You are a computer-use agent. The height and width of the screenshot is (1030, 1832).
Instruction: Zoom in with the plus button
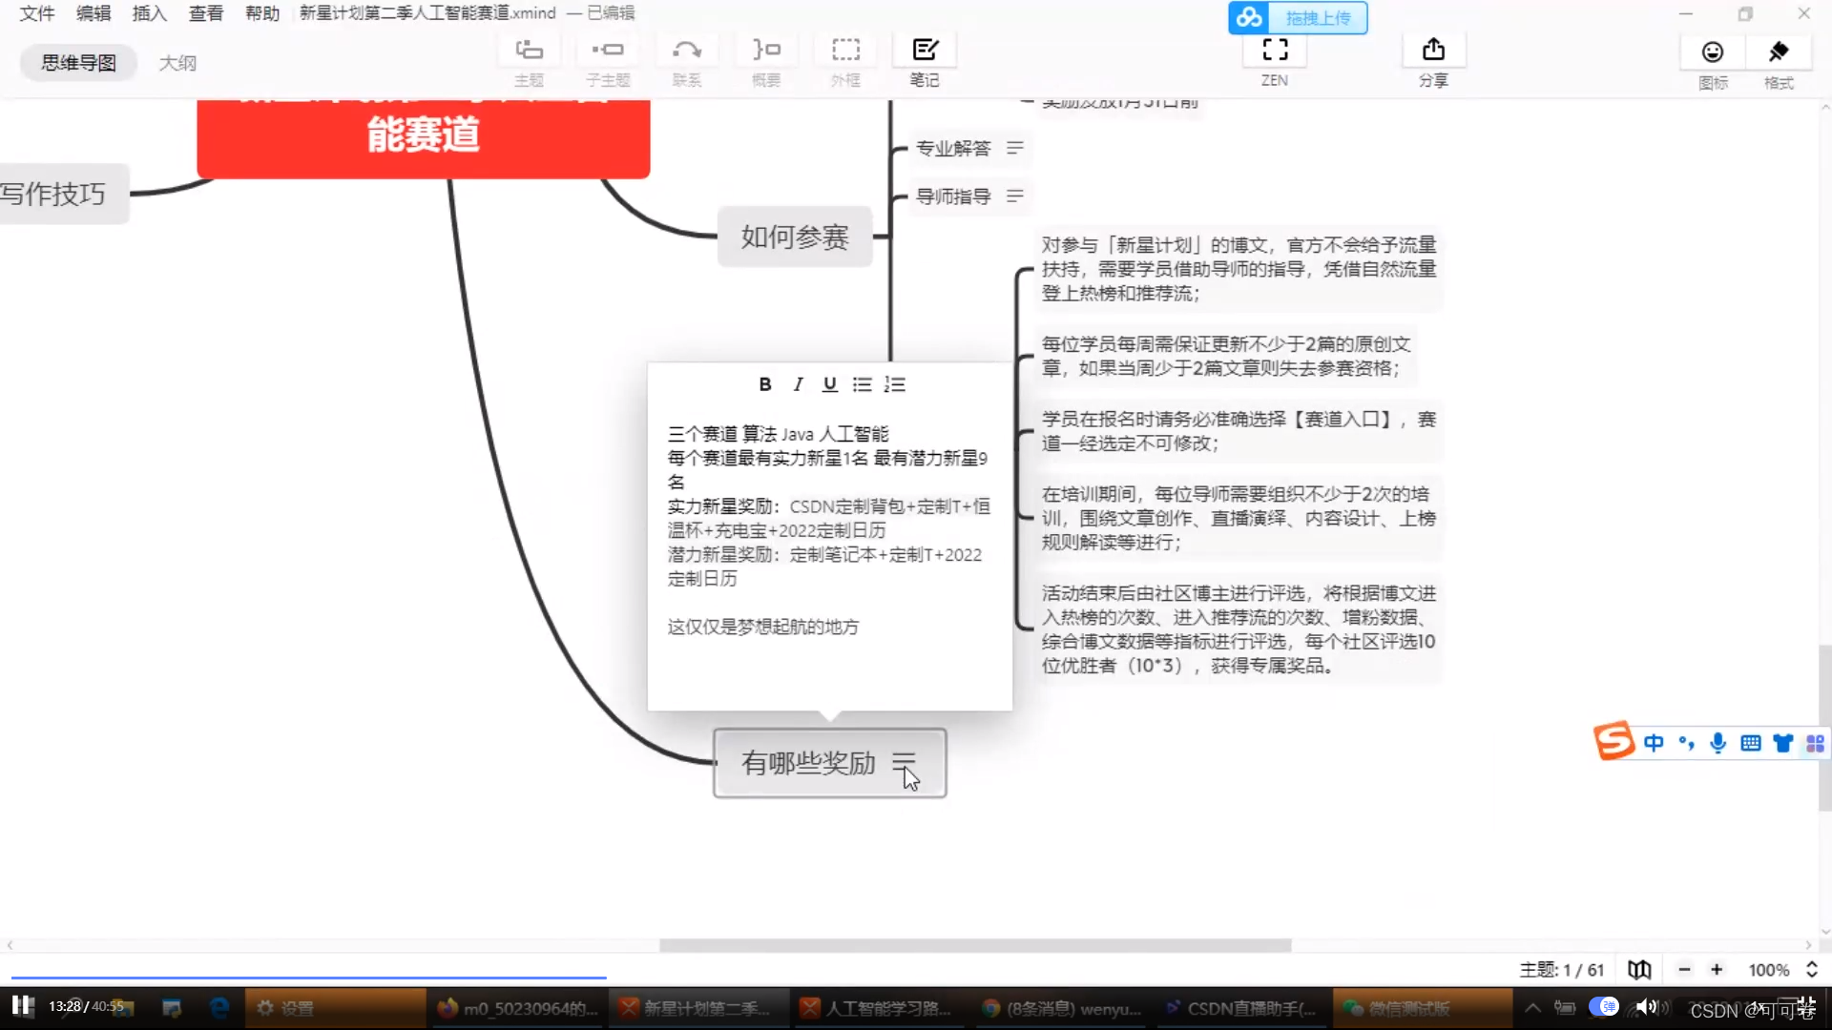pyautogui.click(x=1717, y=970)
